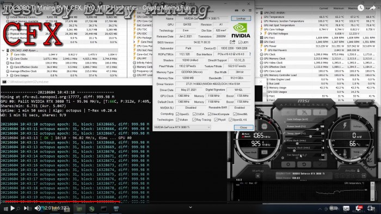Save Afterburner profile with floppy icon
The height and width of the screenshot is (214, 381).
(x=364, y=175)
